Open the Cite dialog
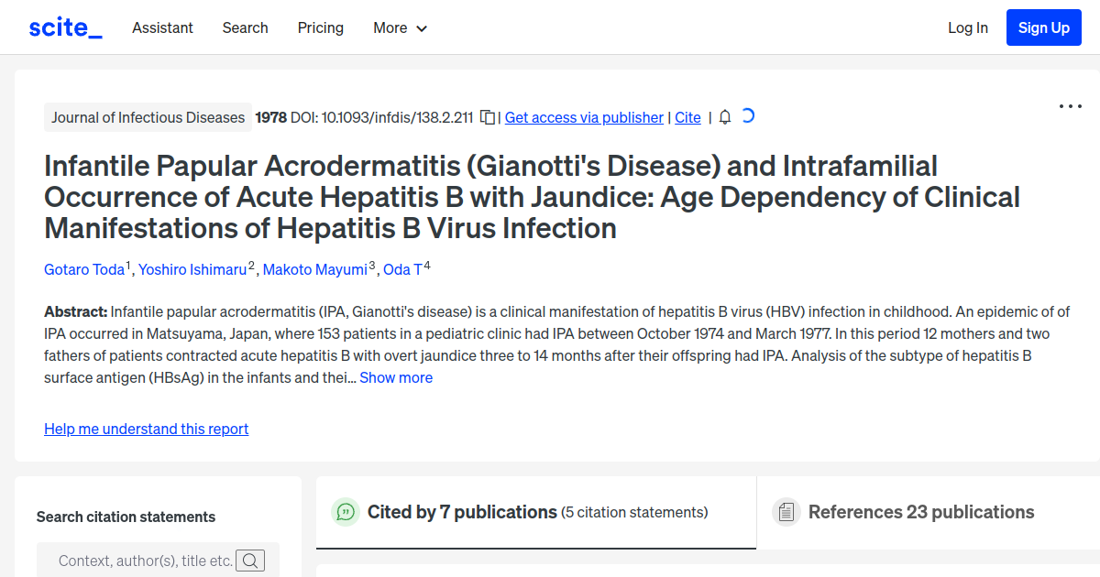1100x577 pixels. (687, 117)
